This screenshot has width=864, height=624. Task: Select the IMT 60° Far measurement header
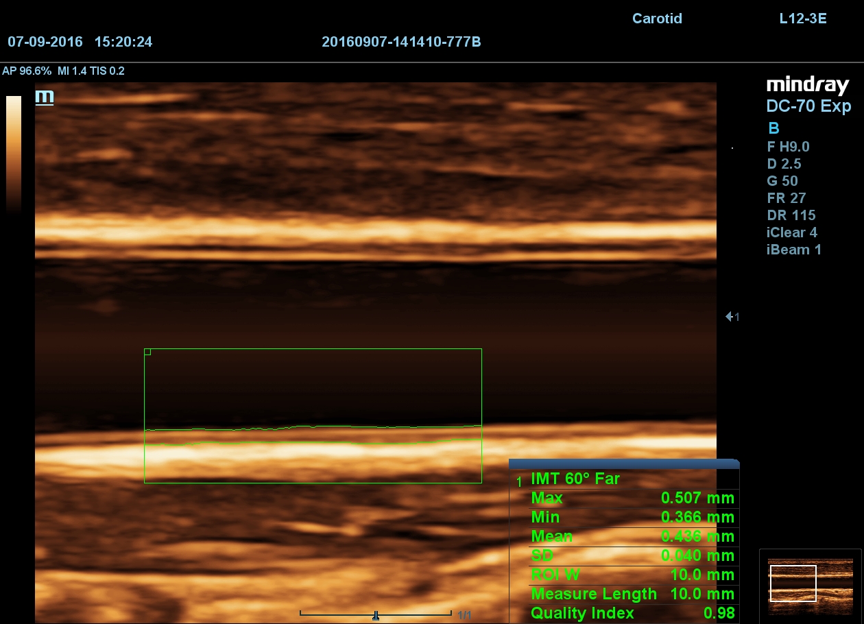coord(575,479)
